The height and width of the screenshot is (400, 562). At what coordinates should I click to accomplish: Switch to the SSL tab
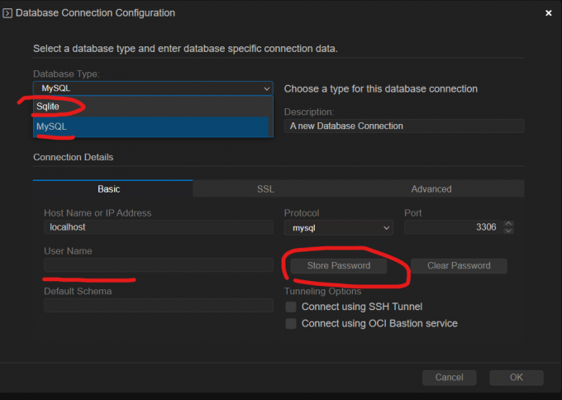tap(265, 188)
